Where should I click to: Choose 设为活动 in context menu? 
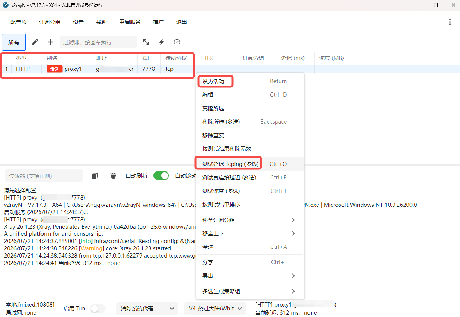(250, 81)
